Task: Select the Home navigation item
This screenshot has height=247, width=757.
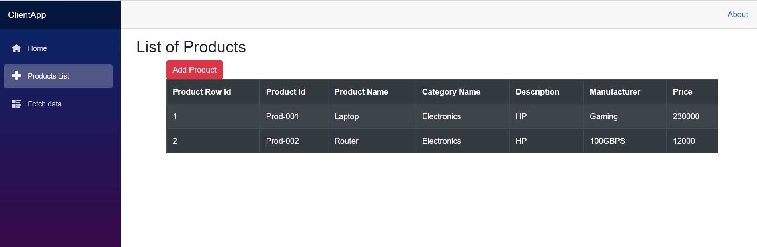Action: point(37,48)
